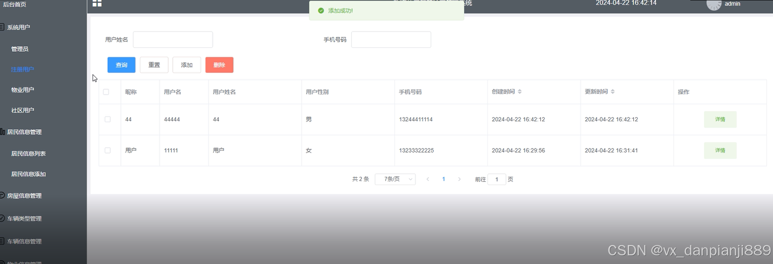Click the gender cell 女
The height and width of the screenshot is (264, 773).
309,151
